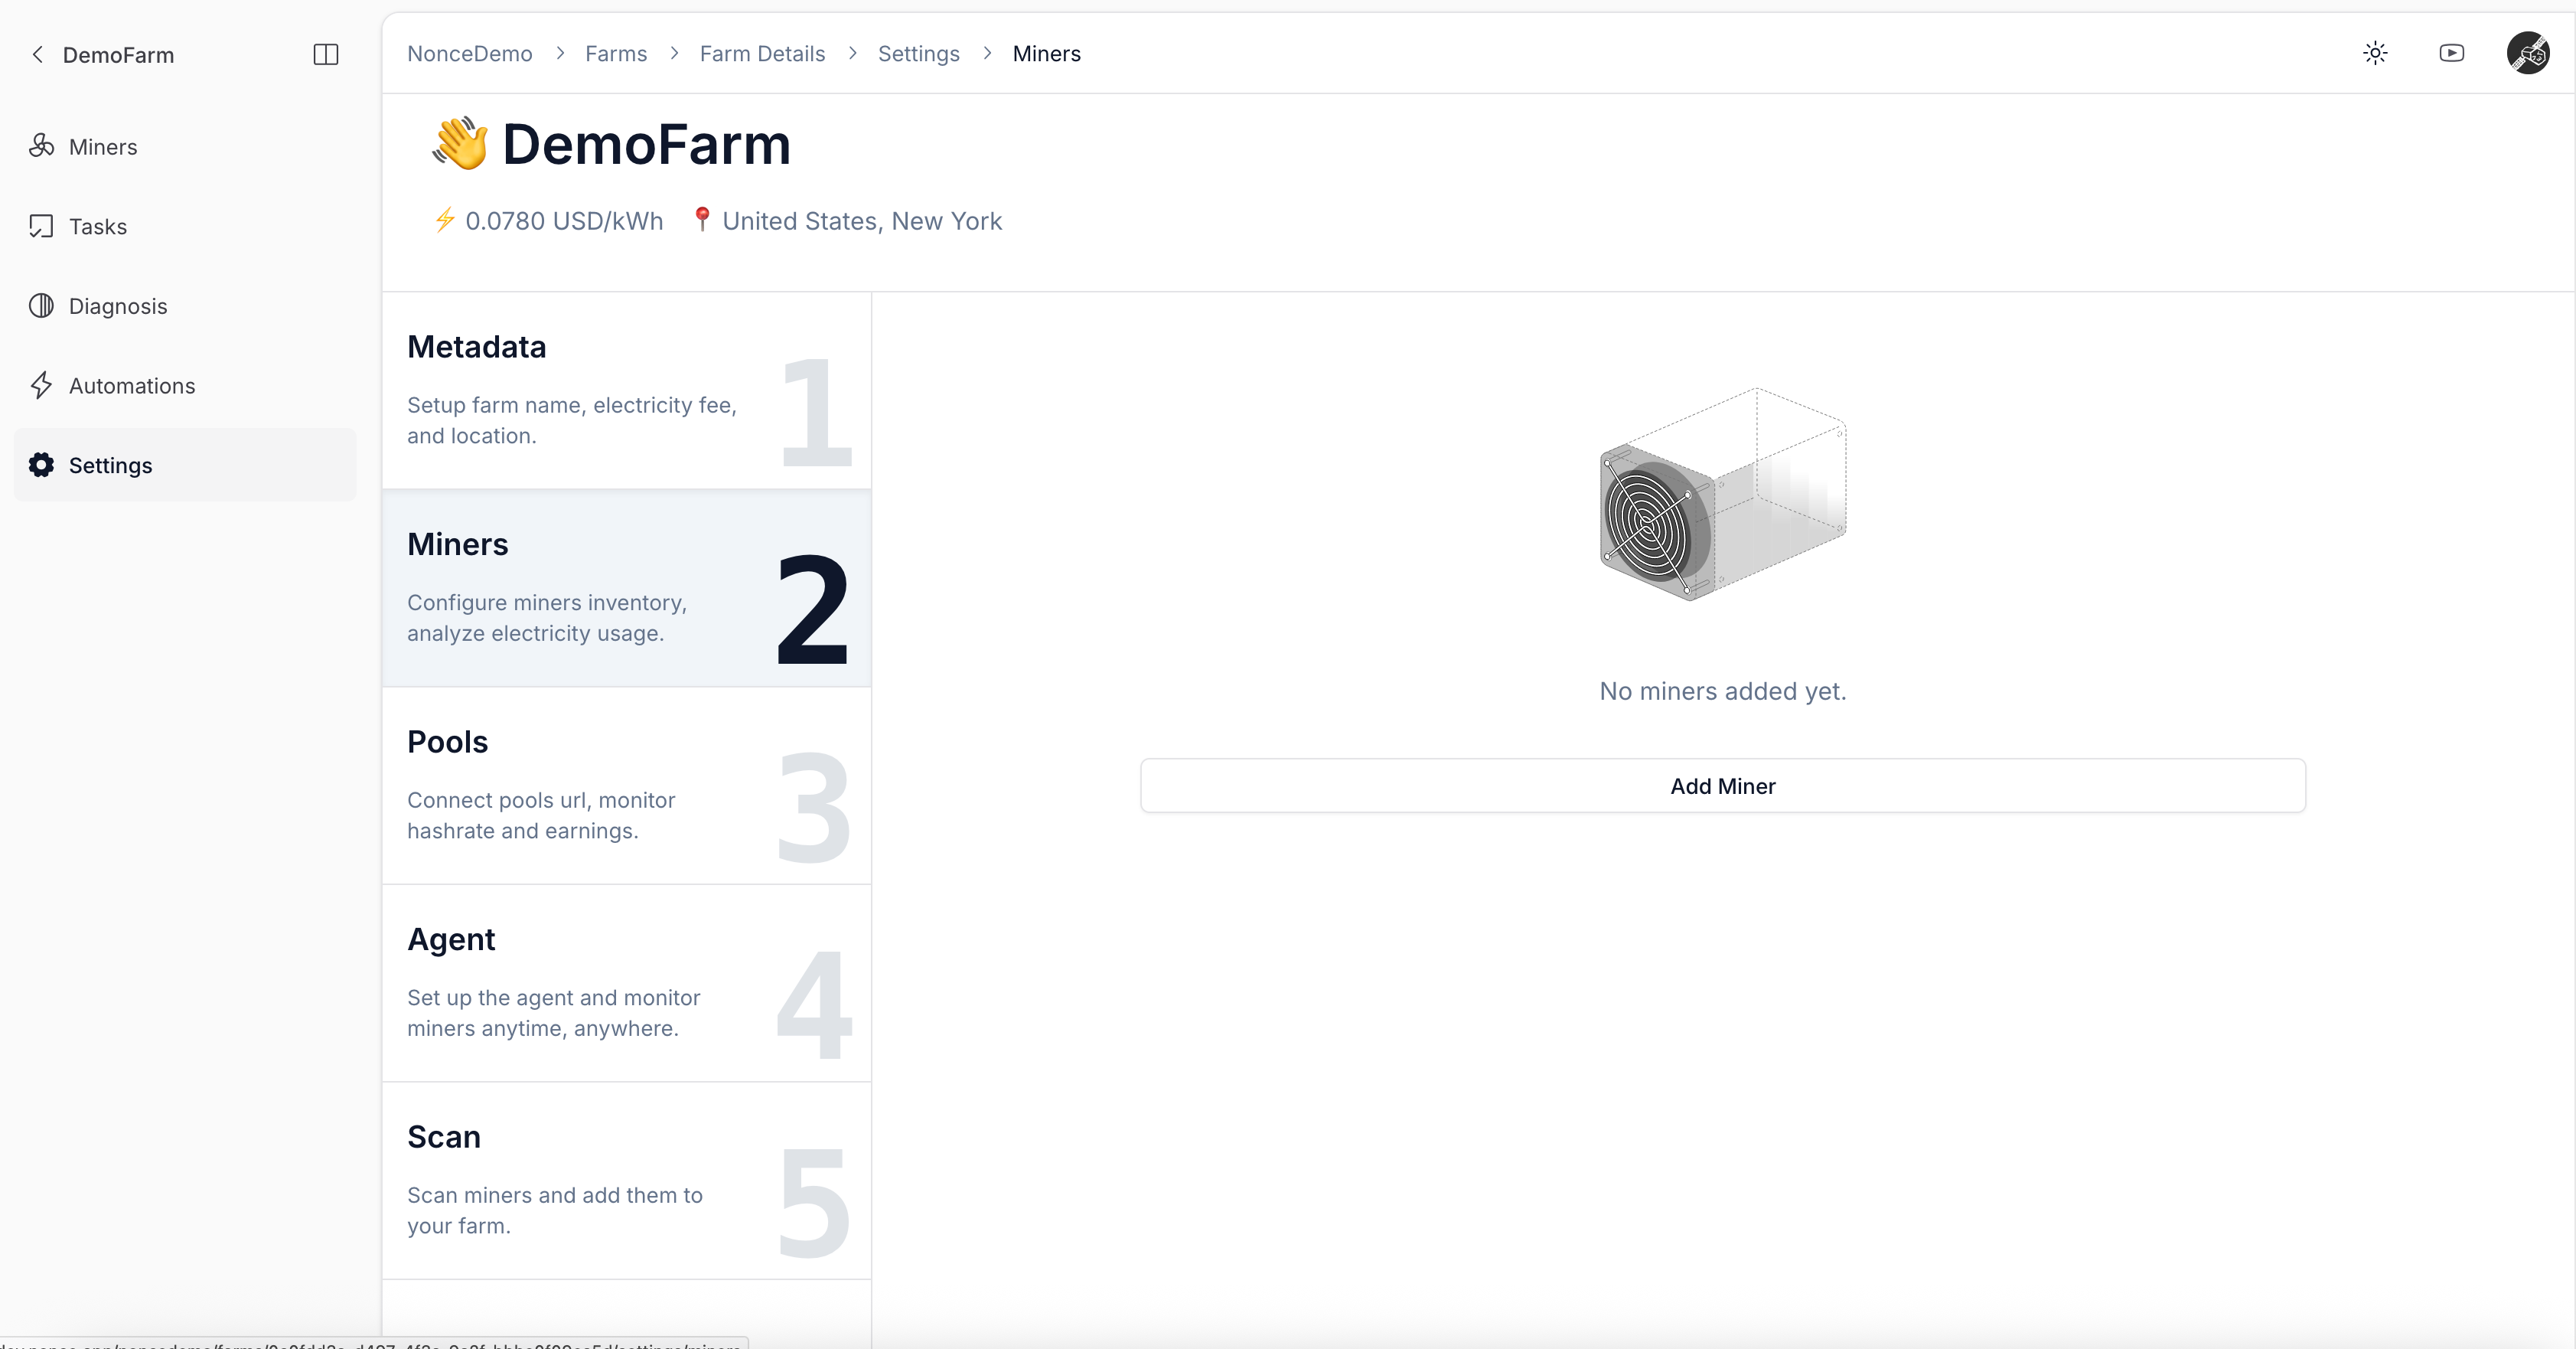
Task: Click the Settings breadcrumb link
Action: tap(918, 54)
